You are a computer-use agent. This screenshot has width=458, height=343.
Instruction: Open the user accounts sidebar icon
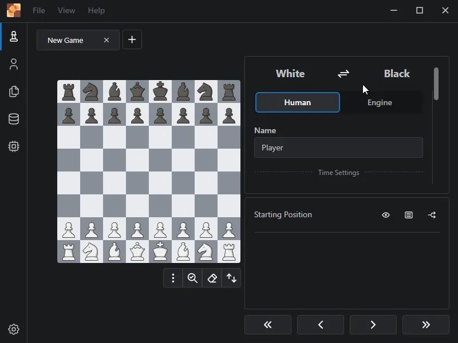(14, 64)
